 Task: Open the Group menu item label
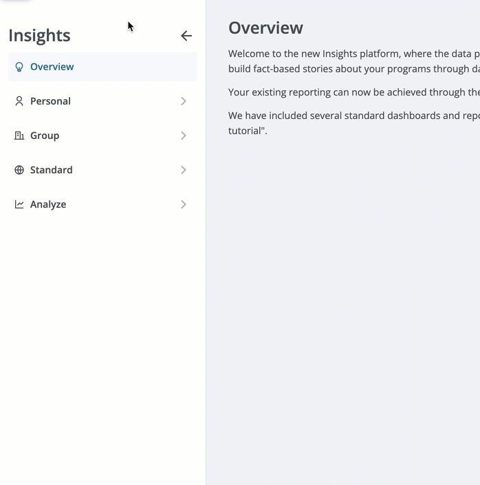45,136
